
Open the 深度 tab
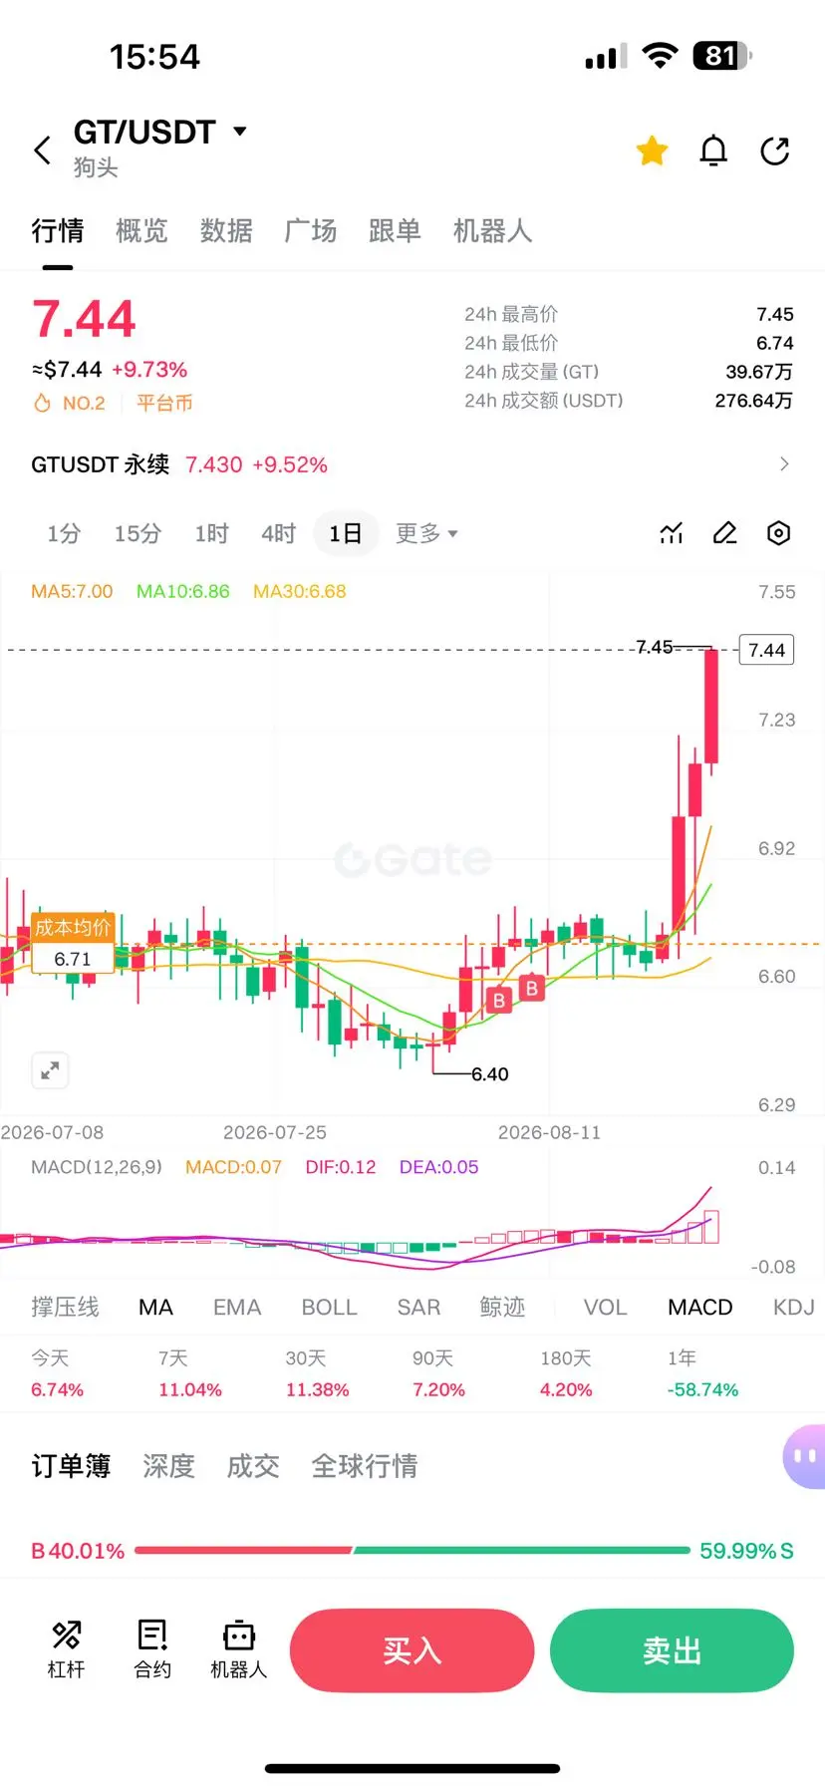(x=168, y=1465)
